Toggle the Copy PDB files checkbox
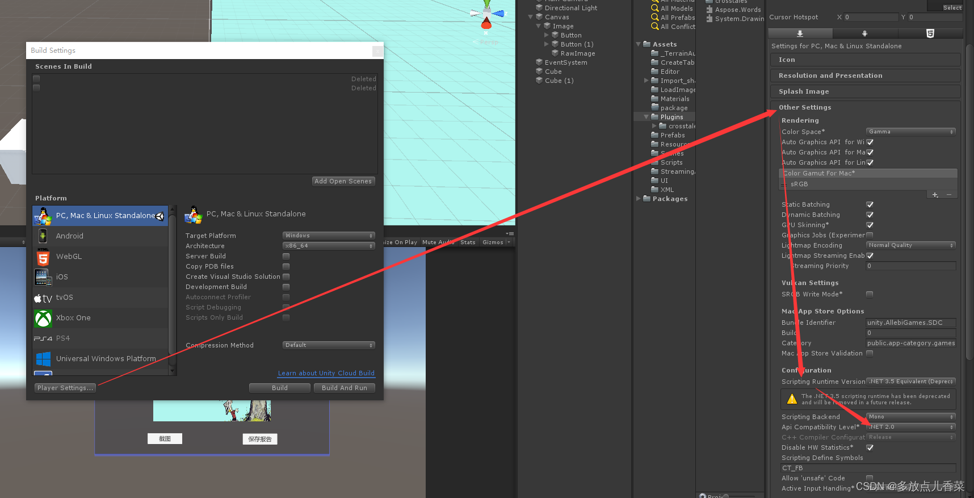Screen dimensions: 974x498 click(x=286, y=266)
